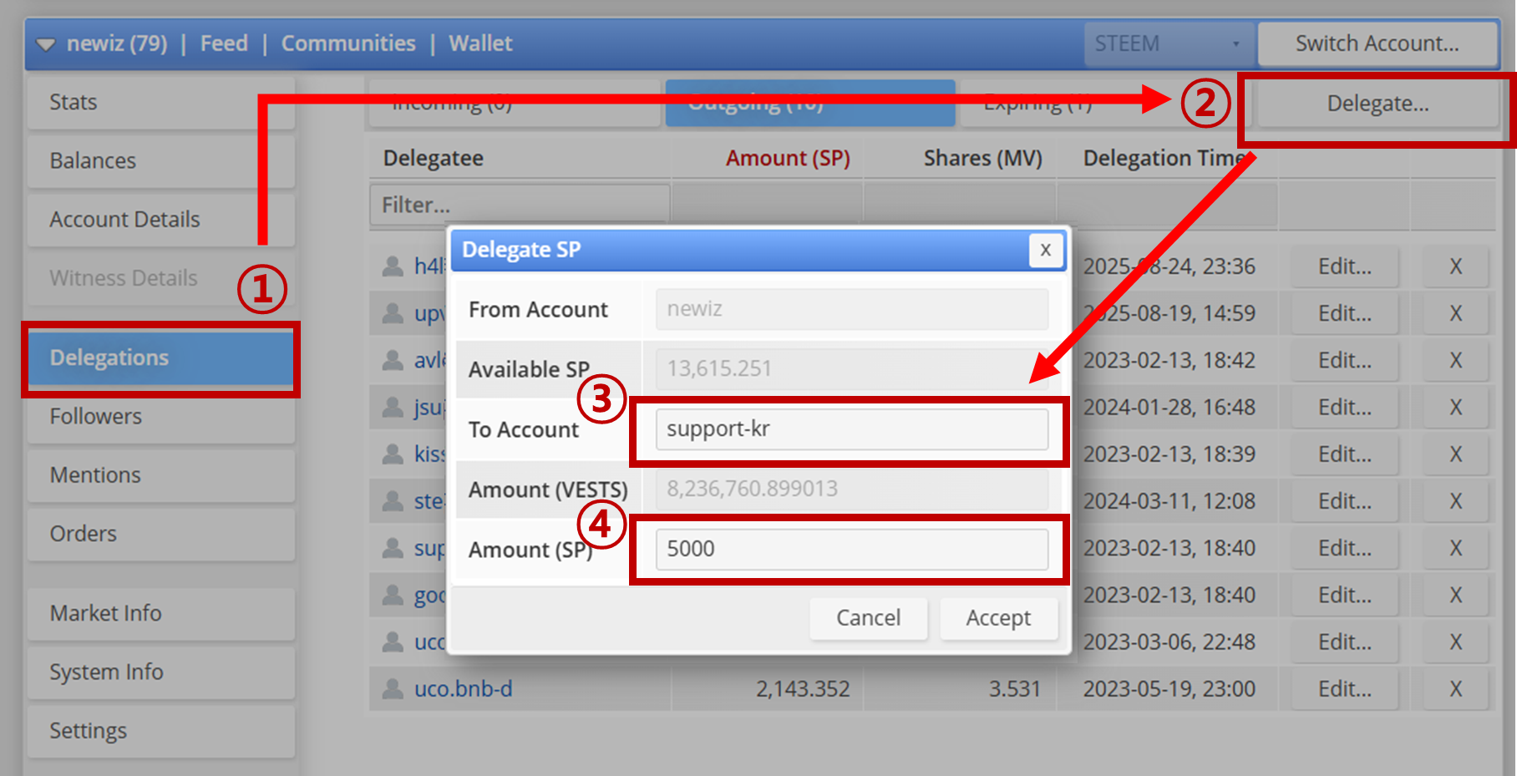Select Delegations in the sidebar
The height and width of the screenshot is (776, 1517).
click(x=161, y=358)
